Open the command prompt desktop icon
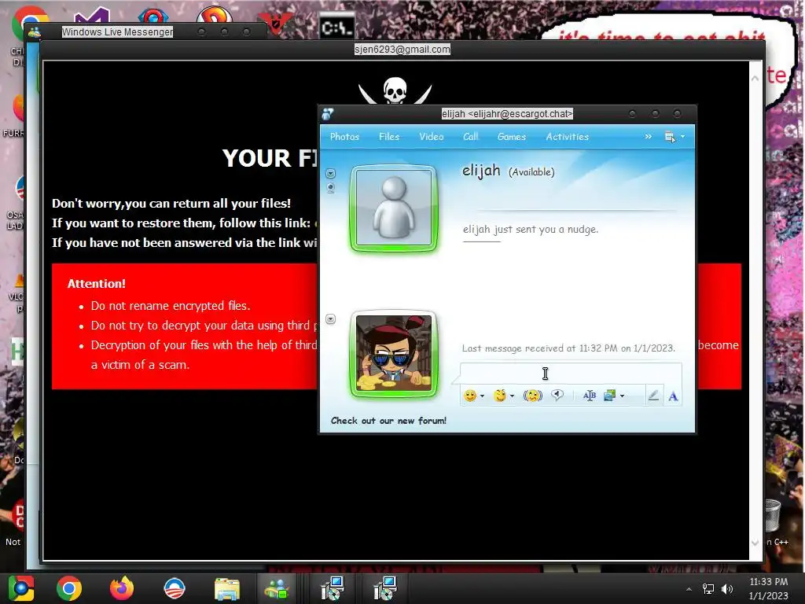 pyautogui.click(x=336, y=27)
